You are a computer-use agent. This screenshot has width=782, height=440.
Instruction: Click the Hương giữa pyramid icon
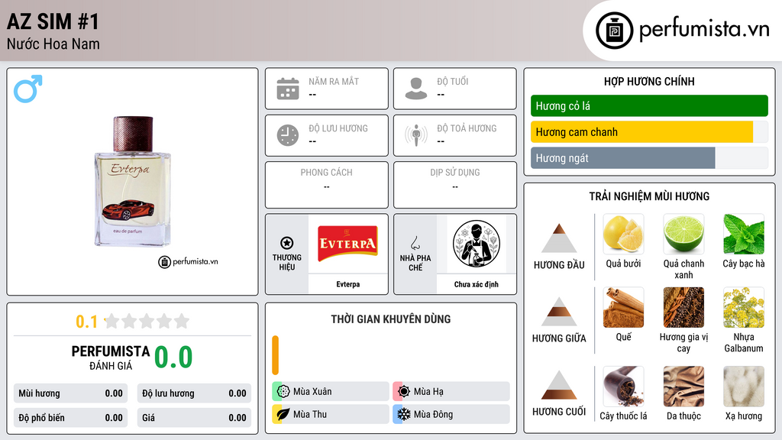point(559,312)
